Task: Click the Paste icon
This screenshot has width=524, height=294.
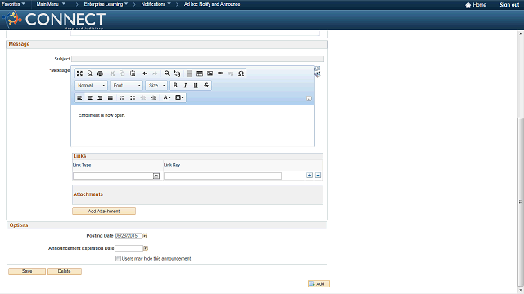Action: coord(133,73)
